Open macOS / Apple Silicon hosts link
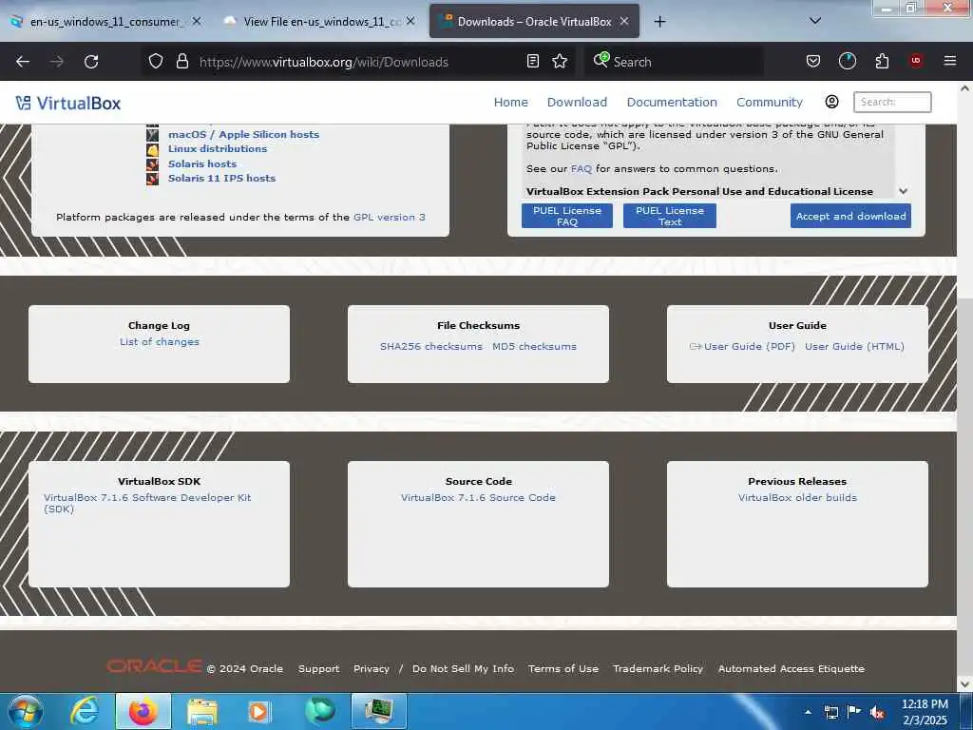The height and width of the screenshot is (730, 973). [243, 135]
